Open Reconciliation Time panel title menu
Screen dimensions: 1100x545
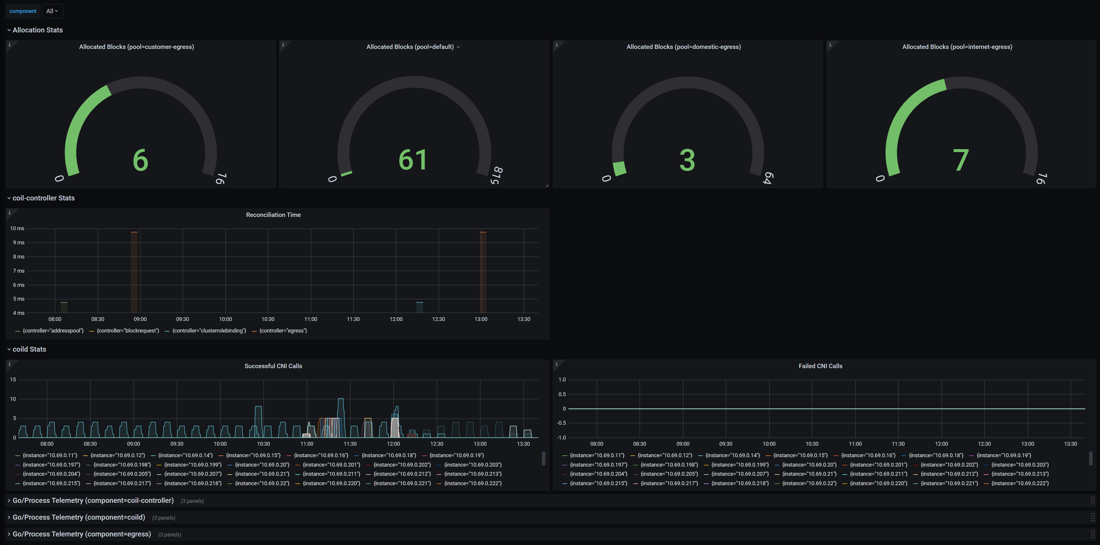point(273,215)
